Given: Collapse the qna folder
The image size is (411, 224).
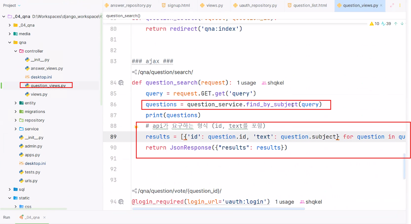Looking at the screenshot, I should (x=10, y=42).
